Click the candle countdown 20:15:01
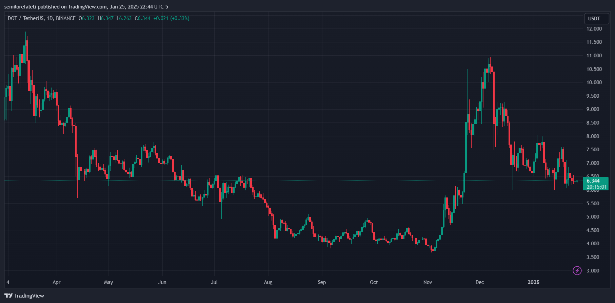Image resolution: width=615 pixels, height=303 pixels. coord(597,187)
